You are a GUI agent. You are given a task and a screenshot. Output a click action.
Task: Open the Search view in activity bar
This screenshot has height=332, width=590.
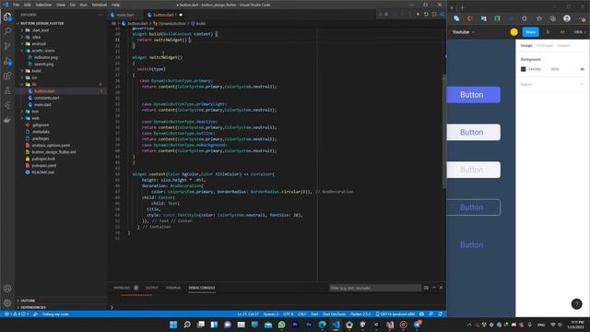coord(7,31)
